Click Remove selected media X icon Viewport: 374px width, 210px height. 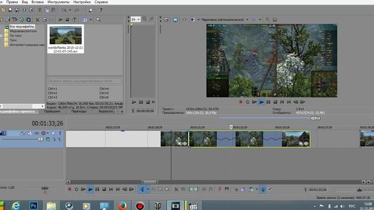pos(37,20)
